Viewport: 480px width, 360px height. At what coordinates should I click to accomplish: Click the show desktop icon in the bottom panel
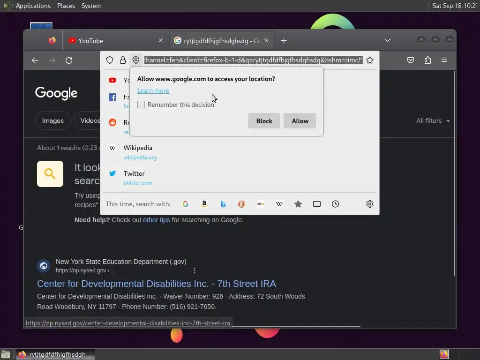tap(6, 354)
